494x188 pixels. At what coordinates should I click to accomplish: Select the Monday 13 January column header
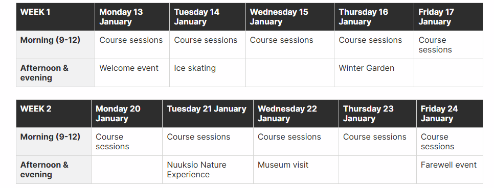(x=132, y=17)
